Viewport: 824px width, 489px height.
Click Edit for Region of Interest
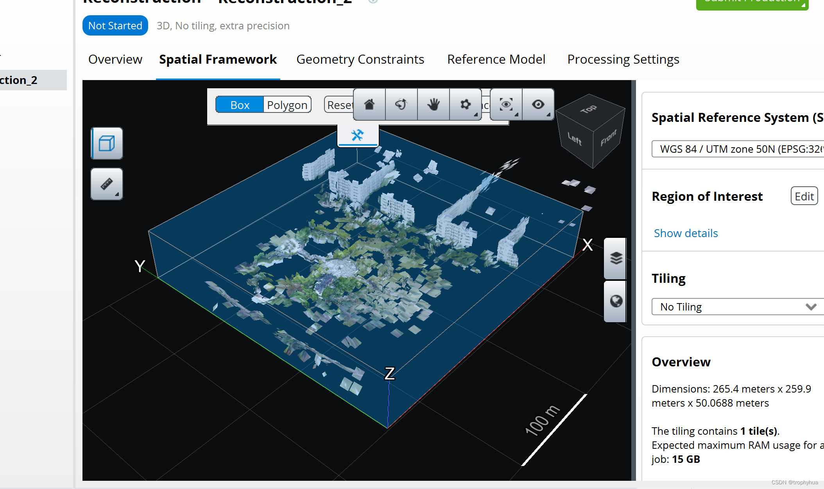(x=804, y=196)
